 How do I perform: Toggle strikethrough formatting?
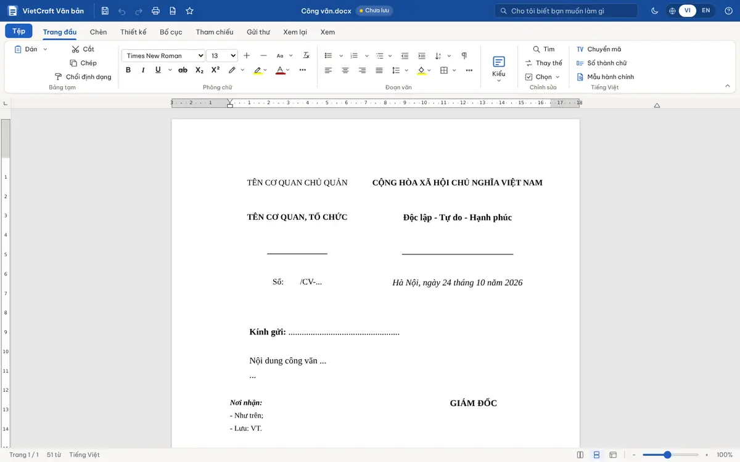[x=183, y=70]
